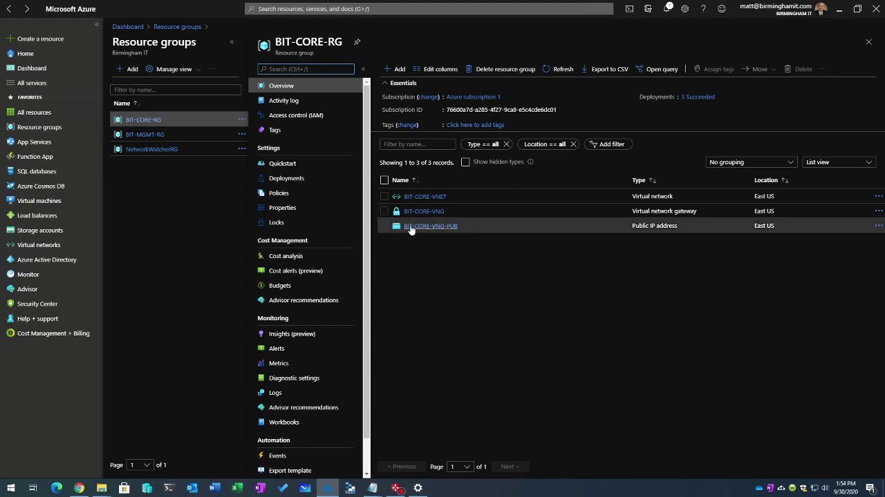
Task: Click the SQL databases sidebar icon
Action: (10, 171)
